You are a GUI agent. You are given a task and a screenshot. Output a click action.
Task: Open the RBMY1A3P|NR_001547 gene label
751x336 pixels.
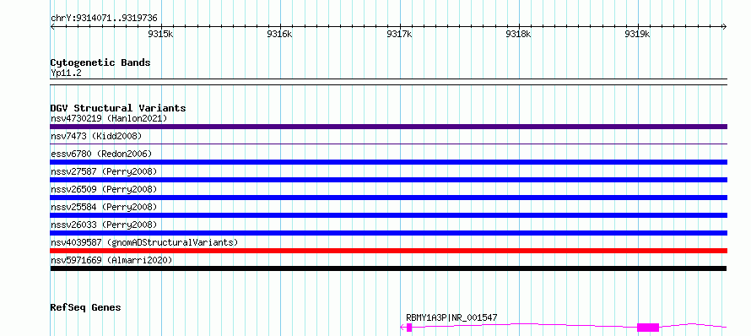[x=451, y=317]
